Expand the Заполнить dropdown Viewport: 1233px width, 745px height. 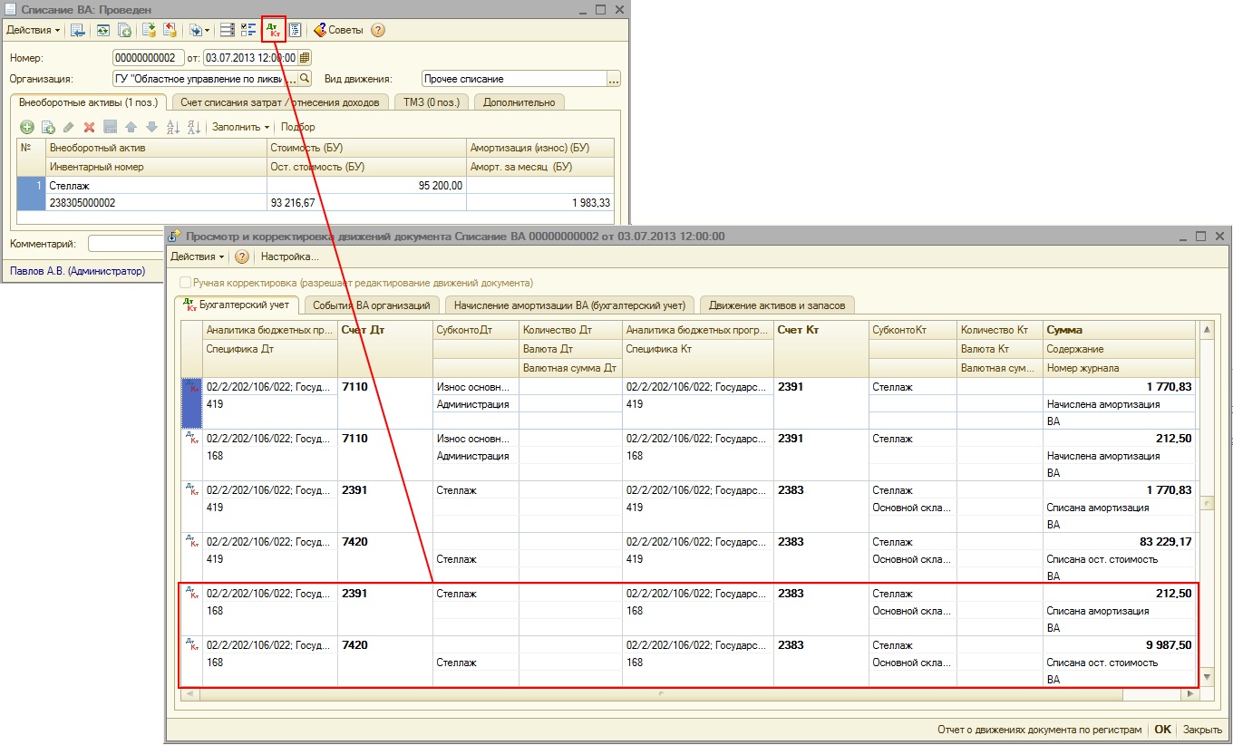(240, 128)
